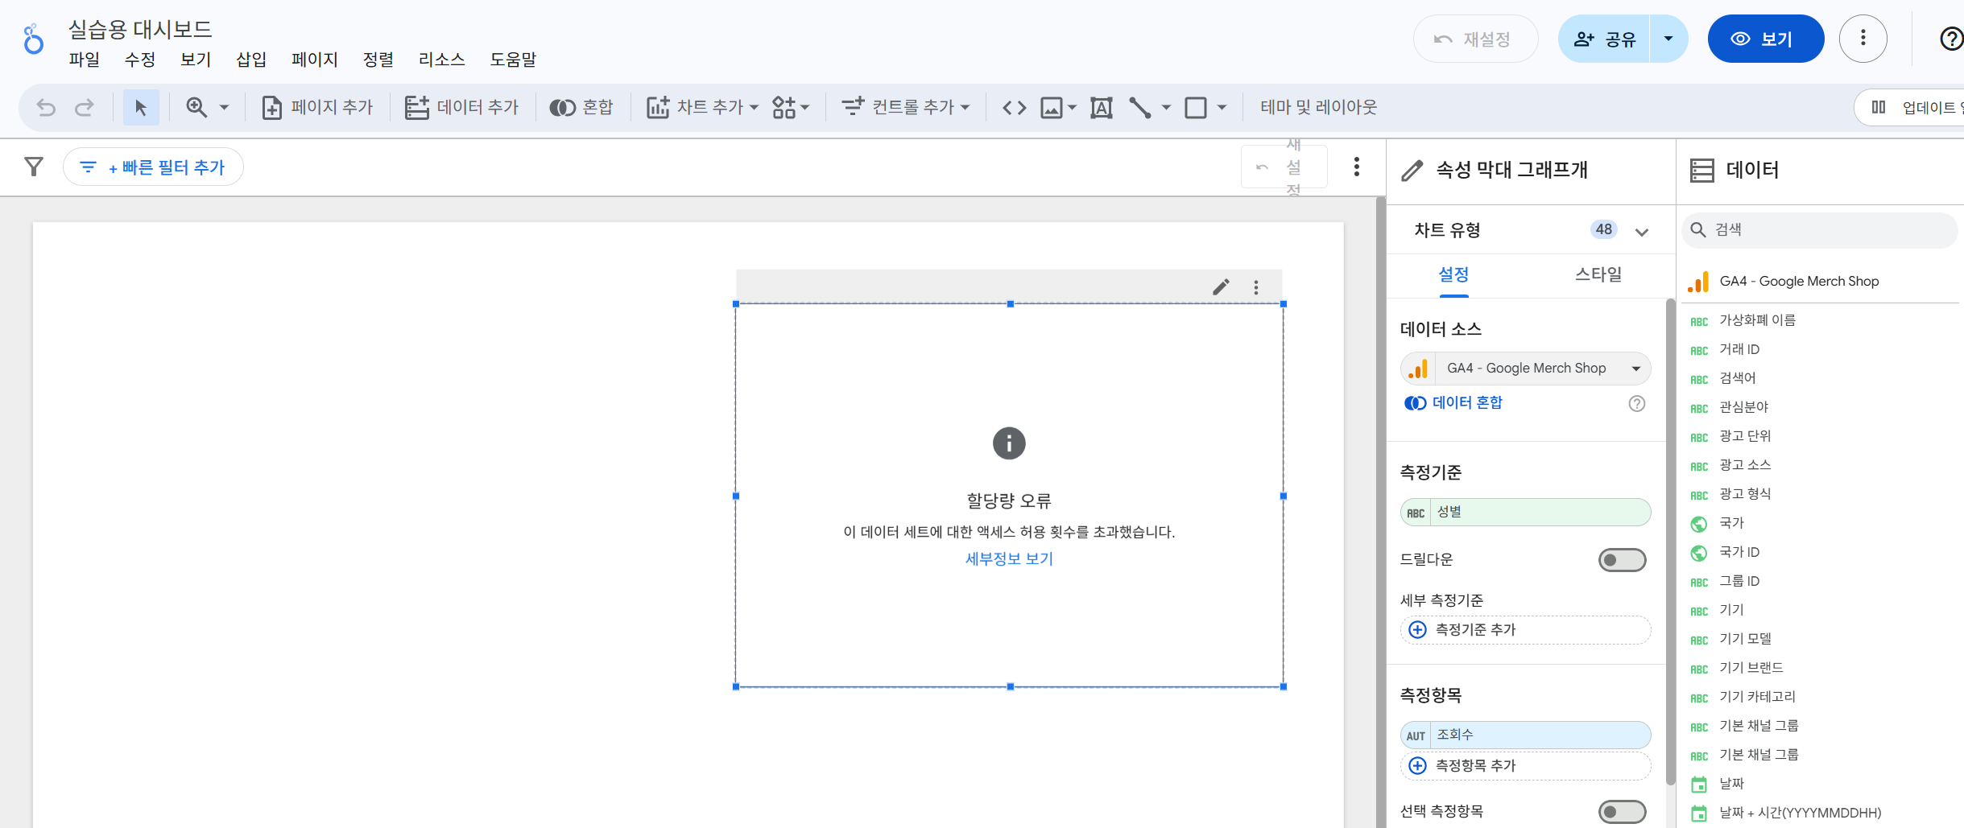Click the 재설정 button in header
This screenshot has height=828, width=1964.
pos(1475,39)
